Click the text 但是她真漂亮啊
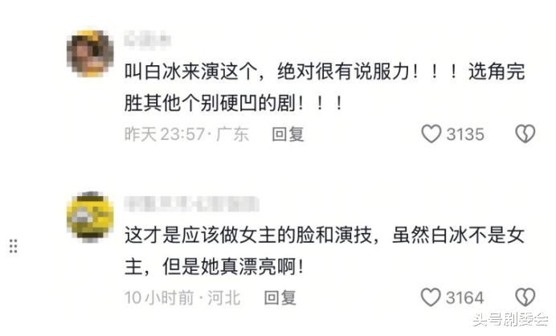This screenshot has height=336, width=556. pyautogui.click(x=233, y=266)
